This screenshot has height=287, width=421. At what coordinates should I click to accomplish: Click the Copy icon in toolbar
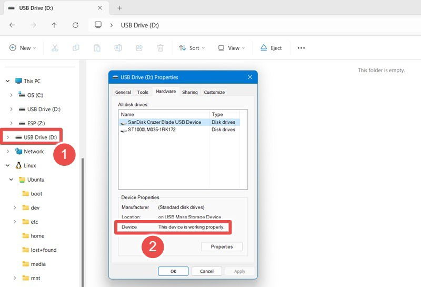coord(76,48)
